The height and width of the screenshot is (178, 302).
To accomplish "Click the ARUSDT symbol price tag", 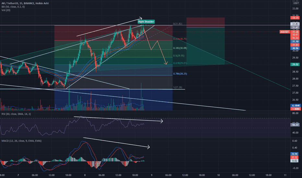I will [285, 32].
